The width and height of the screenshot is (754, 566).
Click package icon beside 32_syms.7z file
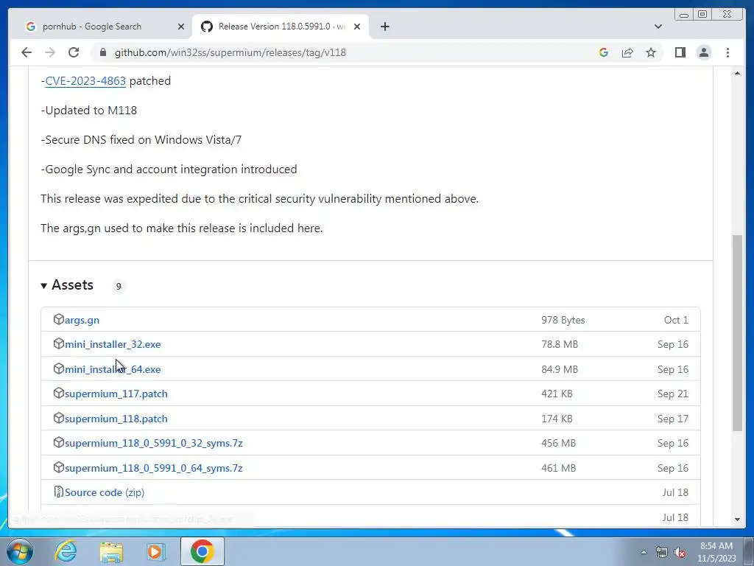click(59, 442)
